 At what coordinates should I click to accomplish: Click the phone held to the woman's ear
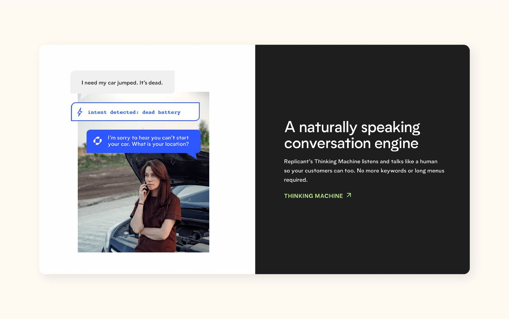144,186
